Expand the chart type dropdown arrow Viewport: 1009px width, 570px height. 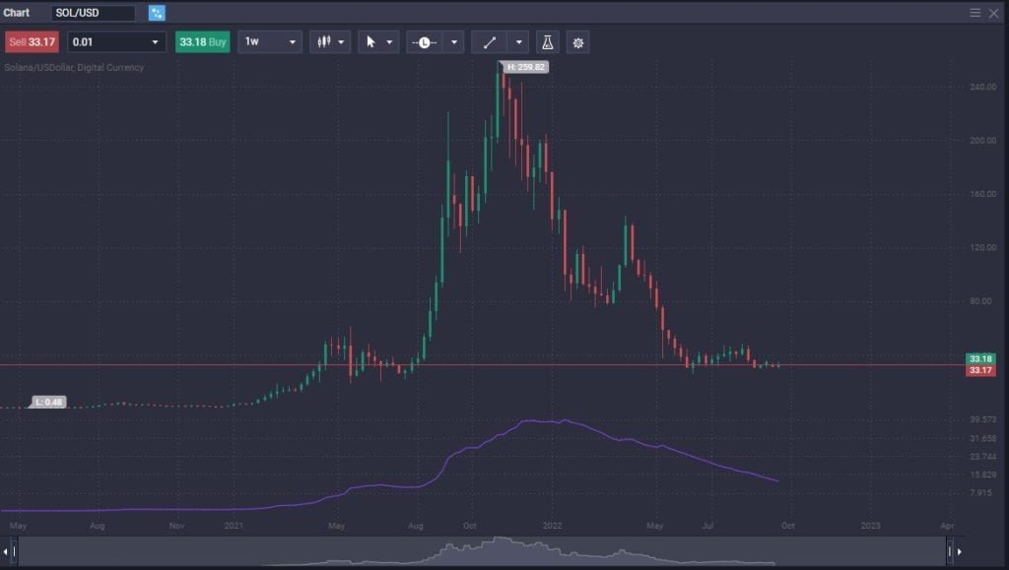(x=342, y=41)
